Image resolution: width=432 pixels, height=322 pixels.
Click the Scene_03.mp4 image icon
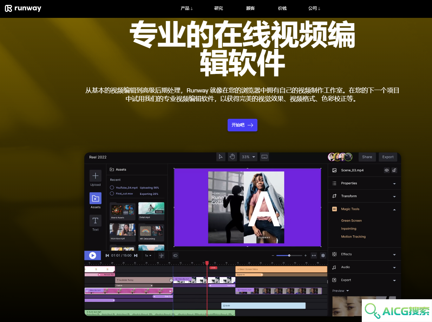[x=334, y=170]
